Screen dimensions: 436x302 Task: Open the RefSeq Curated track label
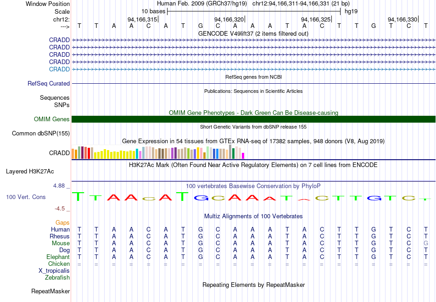(x=49, y=83)
